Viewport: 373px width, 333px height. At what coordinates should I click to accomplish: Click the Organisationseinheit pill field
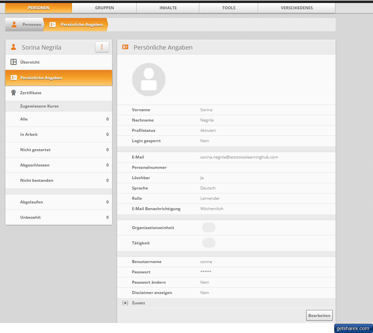pyautogui.click(x=209, y=228)
